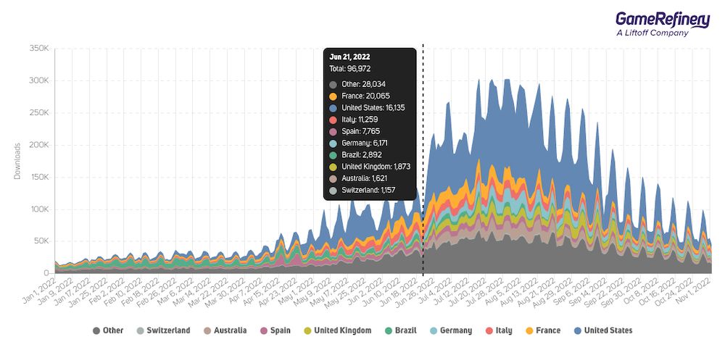725x350 pixels.
Task: Click "Other: 28,034" in the tooltip
Action: (357, 84)
